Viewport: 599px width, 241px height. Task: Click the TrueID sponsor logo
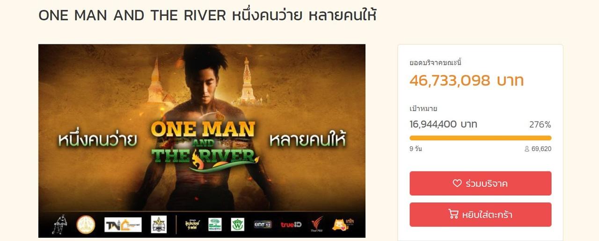click(291, 225)
